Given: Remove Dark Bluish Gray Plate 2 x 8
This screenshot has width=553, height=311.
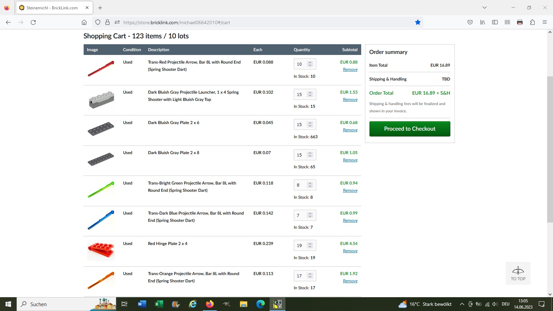Looking at the screenshot, I should pyautogui.click(x=350, y=160).
